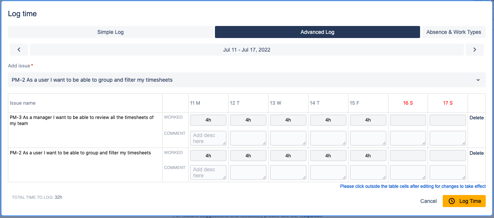Go to next week with right chevron

475,50
